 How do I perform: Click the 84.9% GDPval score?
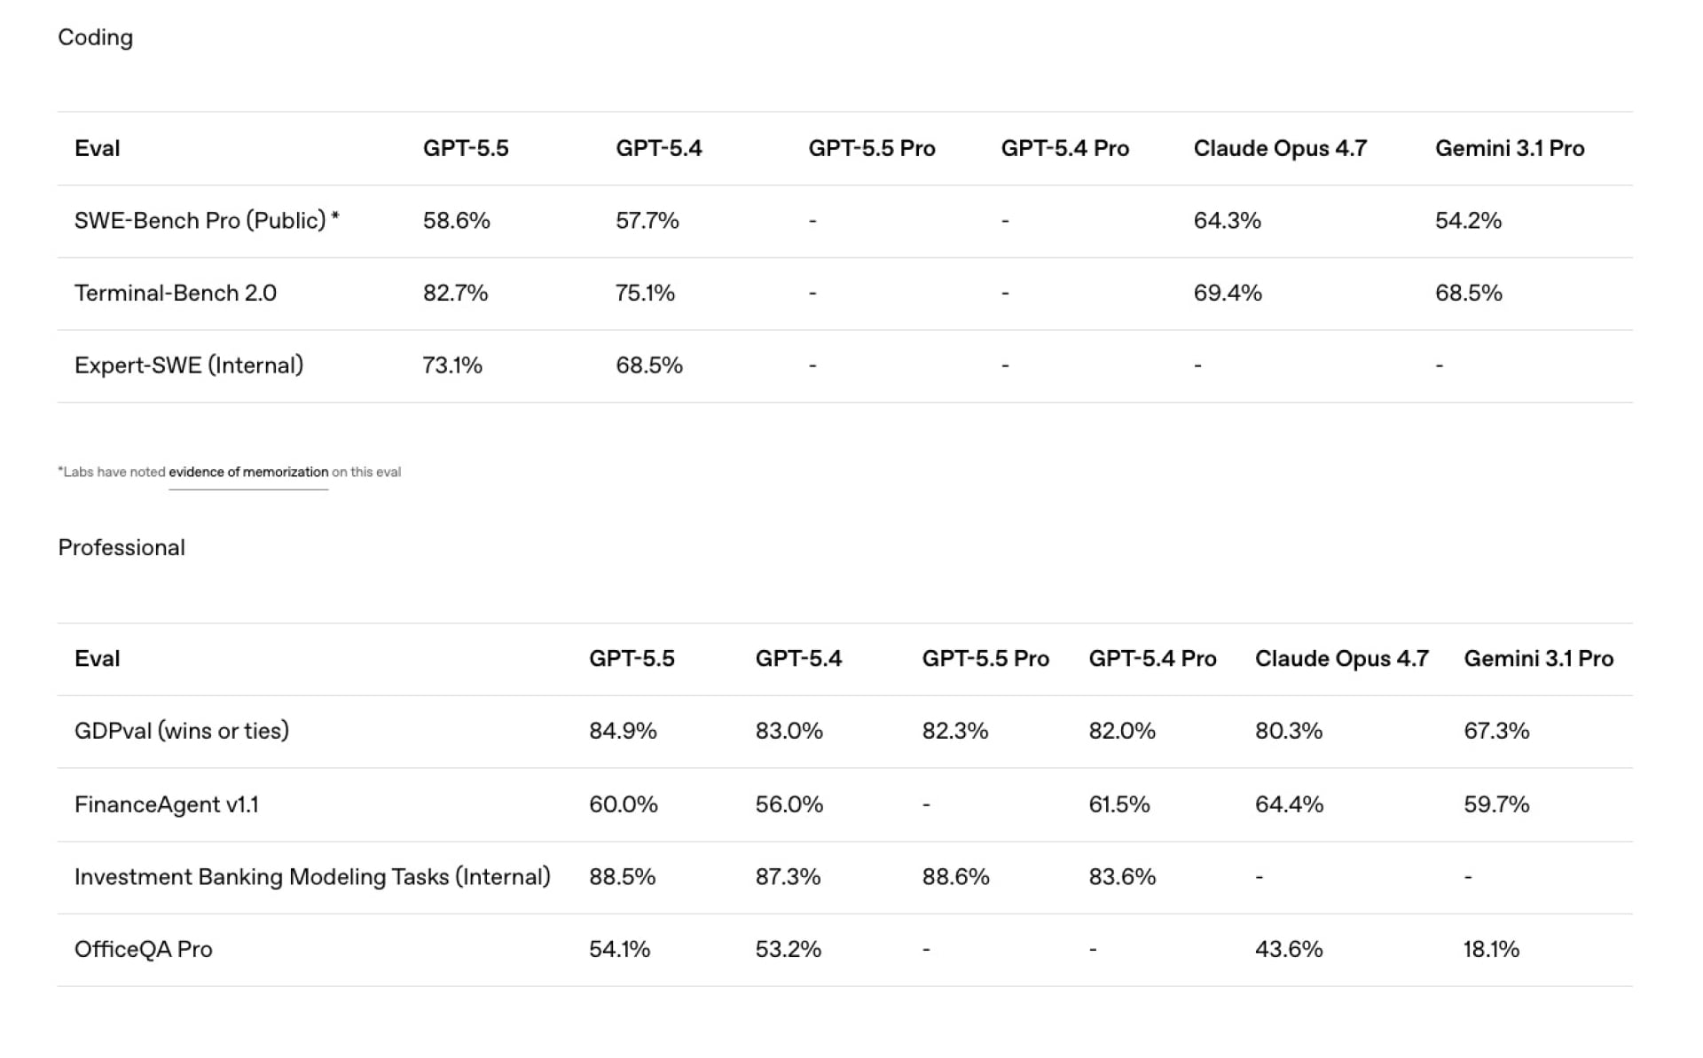[623, 731]
